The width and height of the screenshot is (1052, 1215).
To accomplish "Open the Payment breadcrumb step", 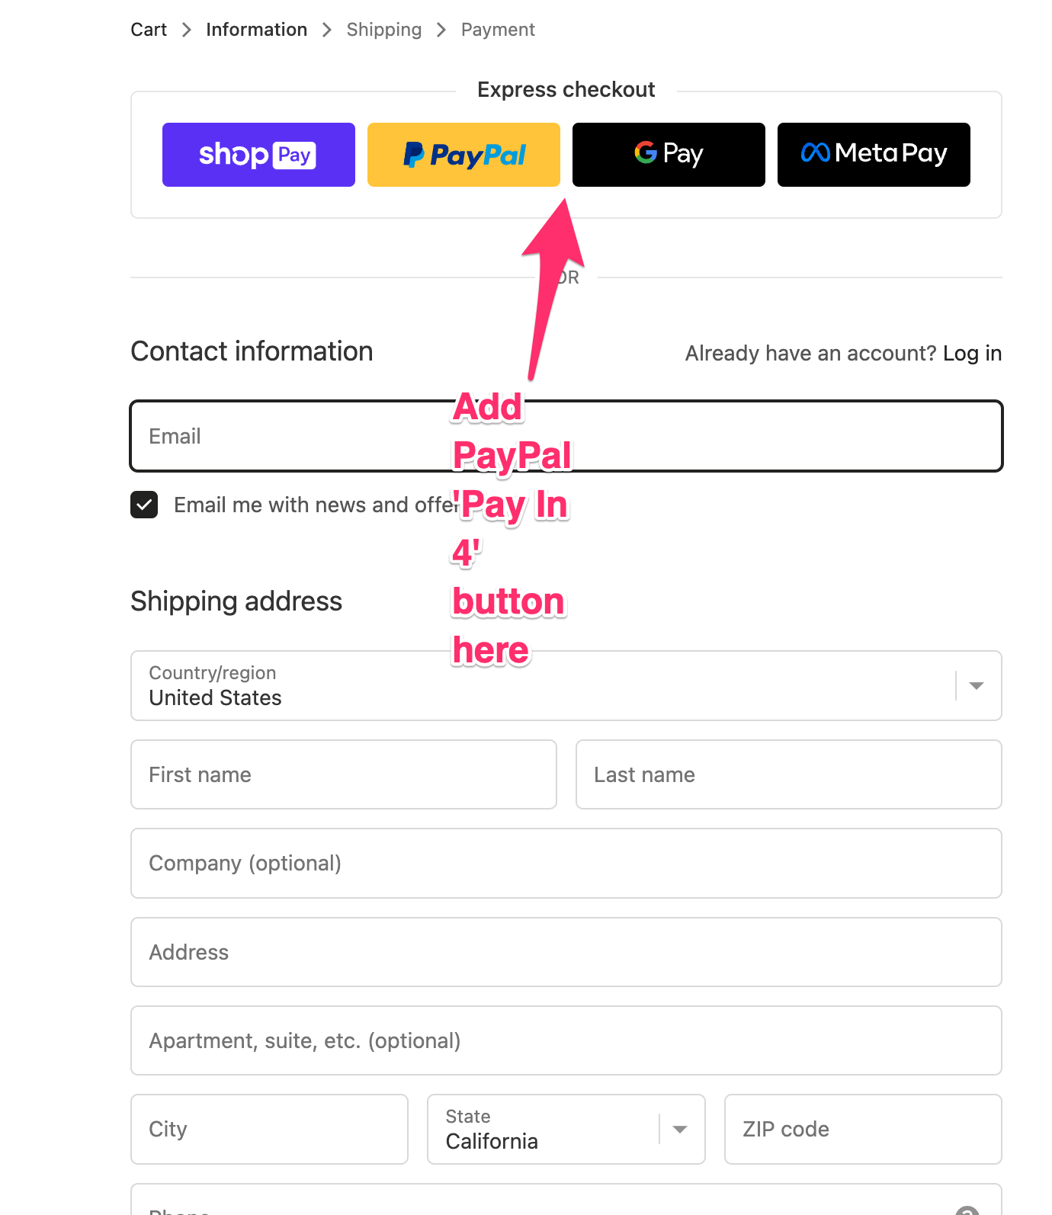I will (x=498, y=30).
